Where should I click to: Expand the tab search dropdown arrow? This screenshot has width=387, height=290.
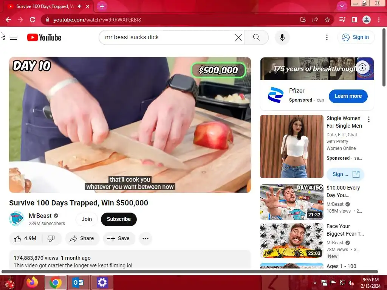342,6
